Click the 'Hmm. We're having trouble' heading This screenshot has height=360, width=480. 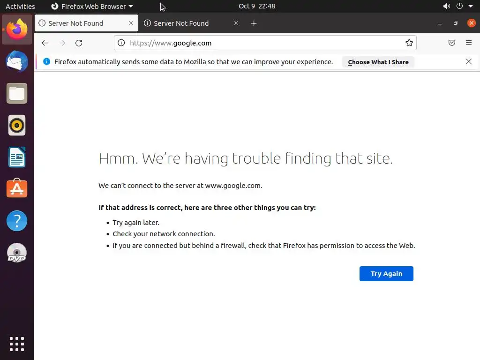246,158
